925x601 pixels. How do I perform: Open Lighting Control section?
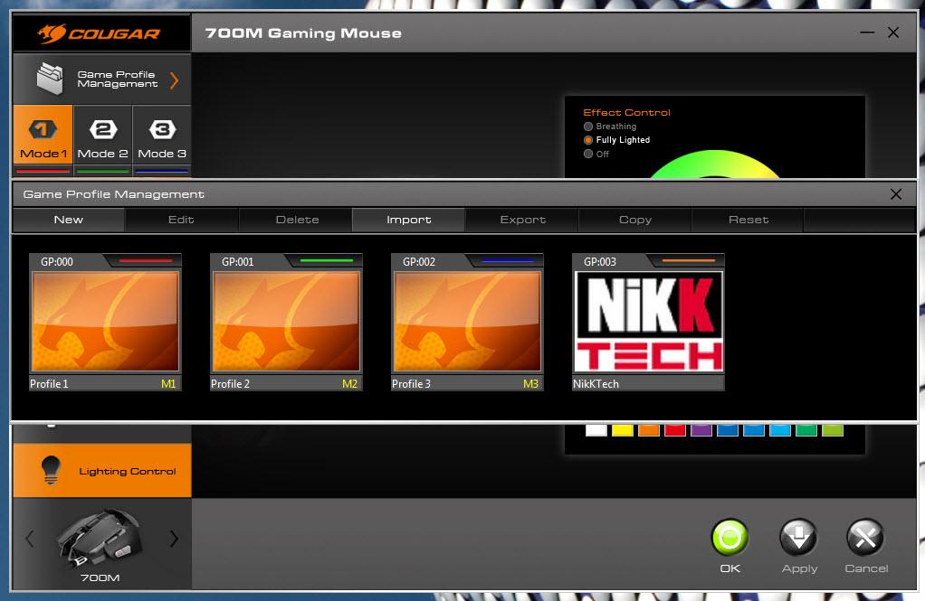(x=102, y=471)
